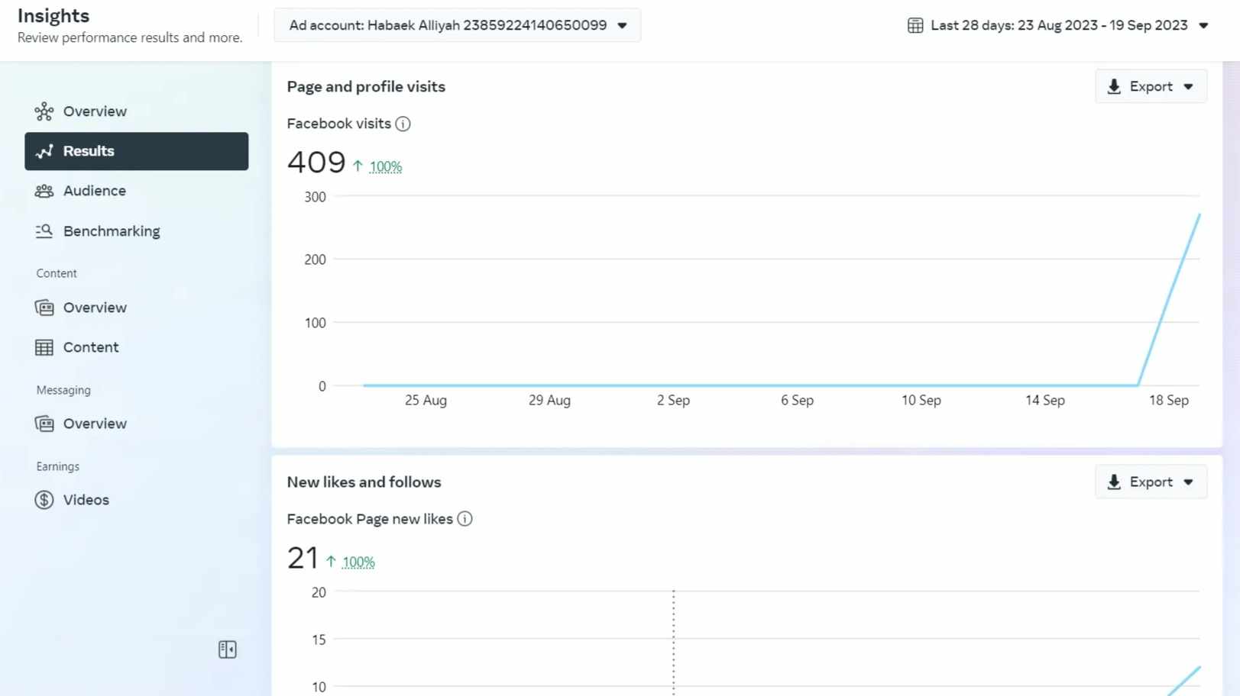Click the Content table grid icon
The image size is (1240, 696).
click(x=44, y=347)
